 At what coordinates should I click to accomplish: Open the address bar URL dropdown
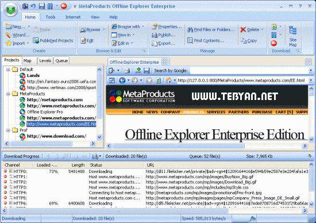click(x=311, y=80)
